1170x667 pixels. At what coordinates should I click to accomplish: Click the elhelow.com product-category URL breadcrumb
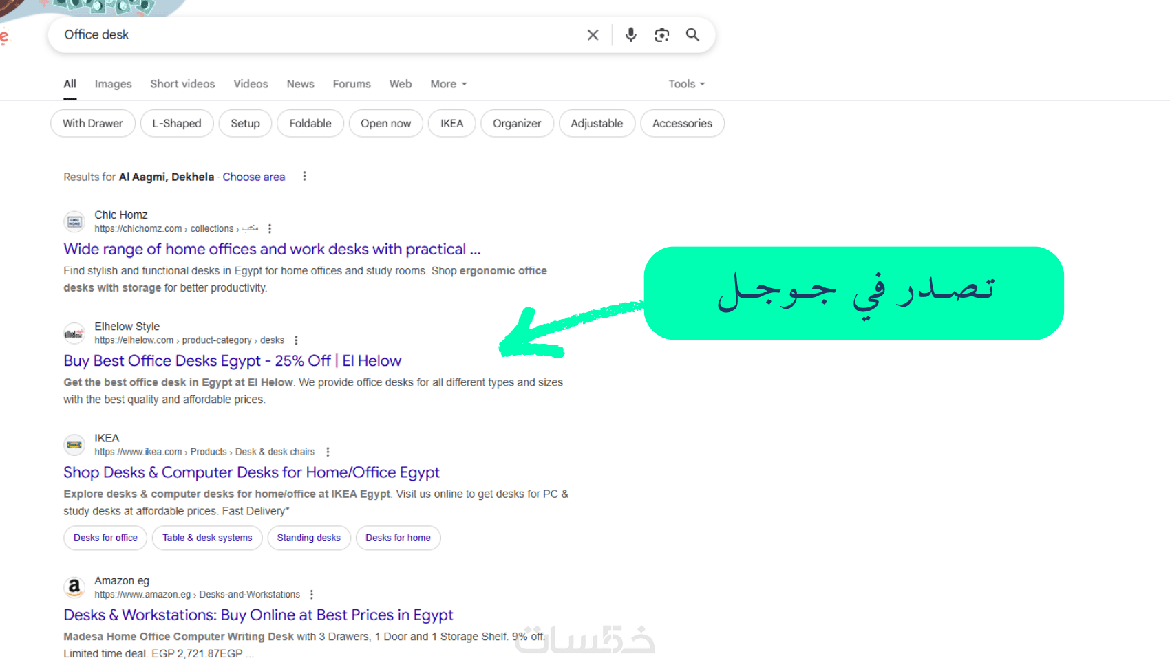[x=189, y=340]
